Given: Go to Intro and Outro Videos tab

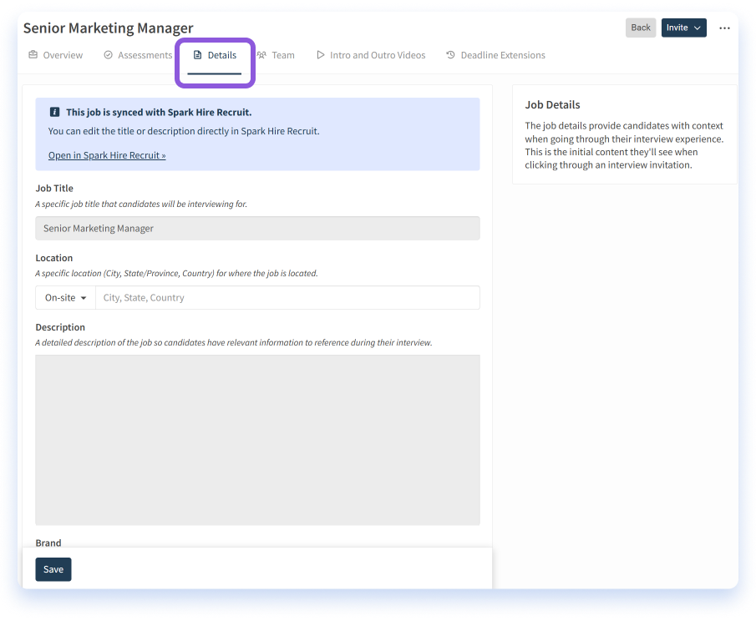Looking at the screenshot, I should (371, 55).
